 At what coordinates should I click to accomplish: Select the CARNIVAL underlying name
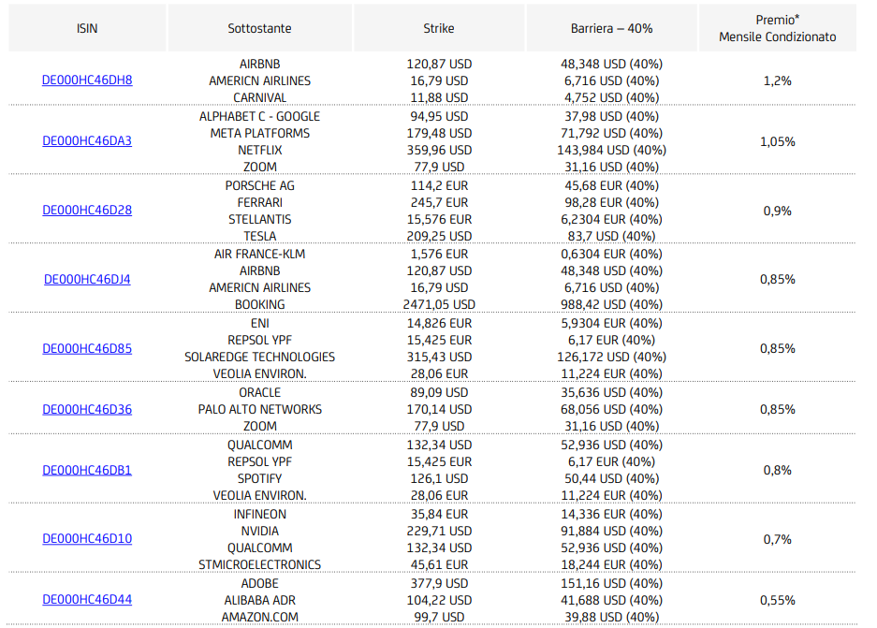[x=259, y=98]
